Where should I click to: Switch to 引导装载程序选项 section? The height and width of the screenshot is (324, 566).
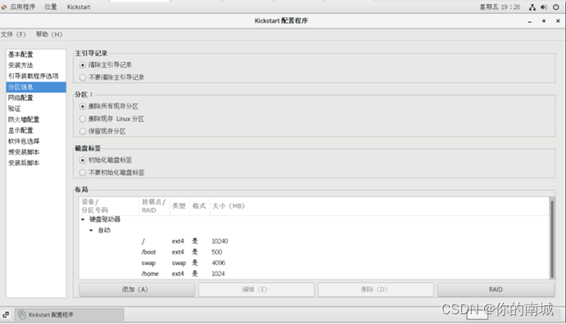[36, 76]
